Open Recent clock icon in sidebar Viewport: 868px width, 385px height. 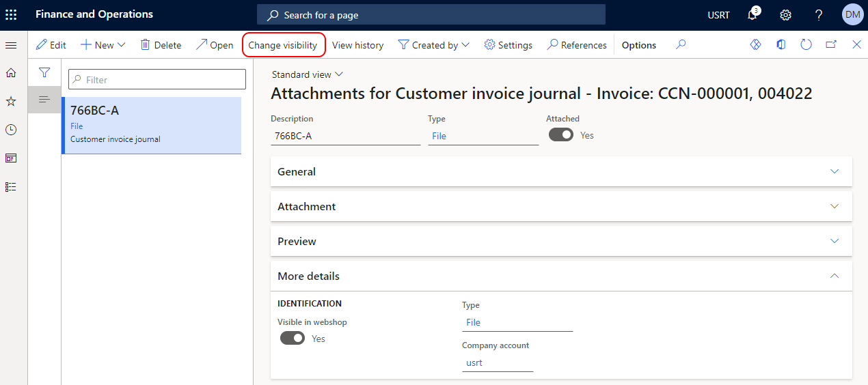pyautogui.click(x=11, y=130)
